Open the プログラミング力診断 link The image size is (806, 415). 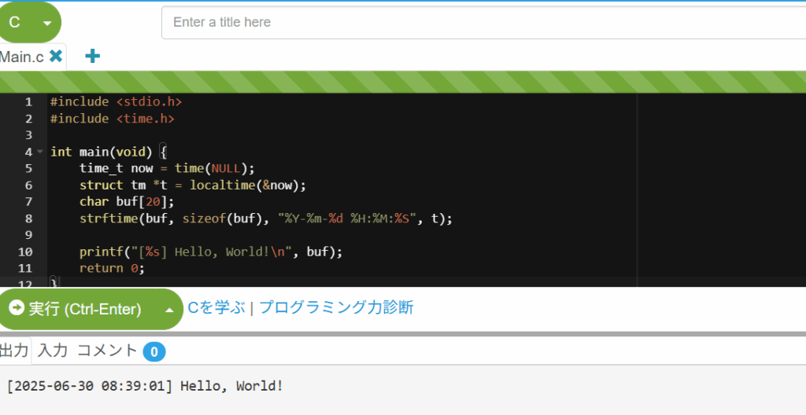(336, 307)
